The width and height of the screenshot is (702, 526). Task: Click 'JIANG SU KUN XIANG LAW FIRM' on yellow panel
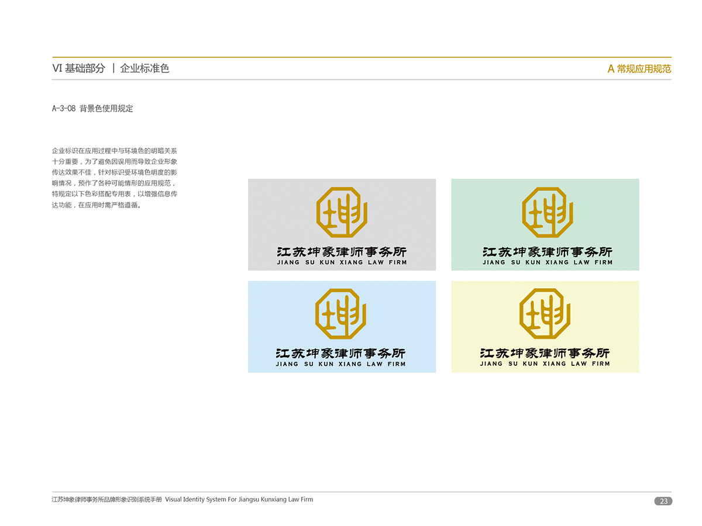[x=545, y=364]
